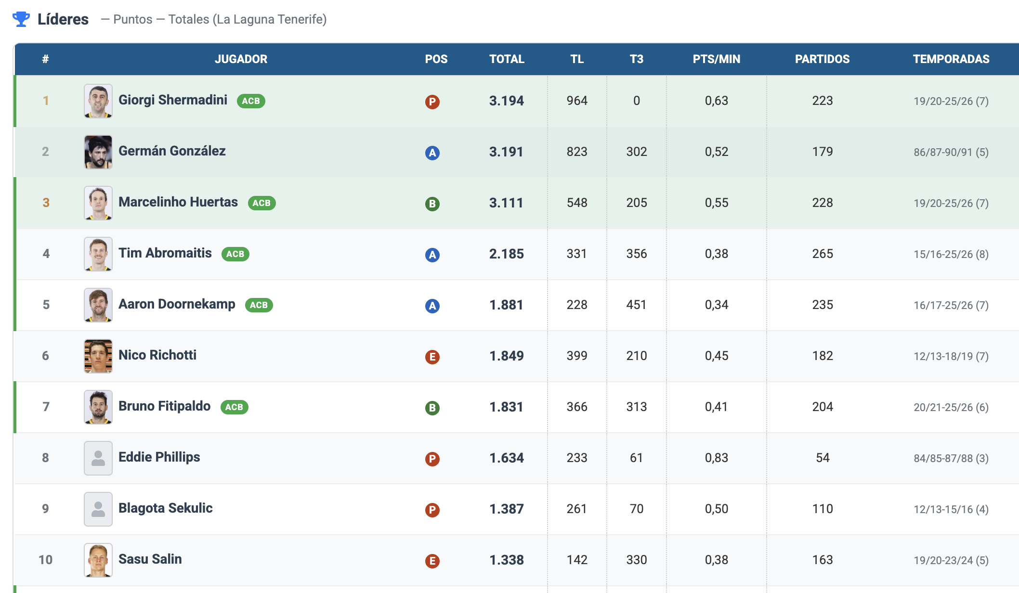The image size is (1019, 593).
Task: Sort table by PARTIDOS column header
Action: (x=822, y=59)
